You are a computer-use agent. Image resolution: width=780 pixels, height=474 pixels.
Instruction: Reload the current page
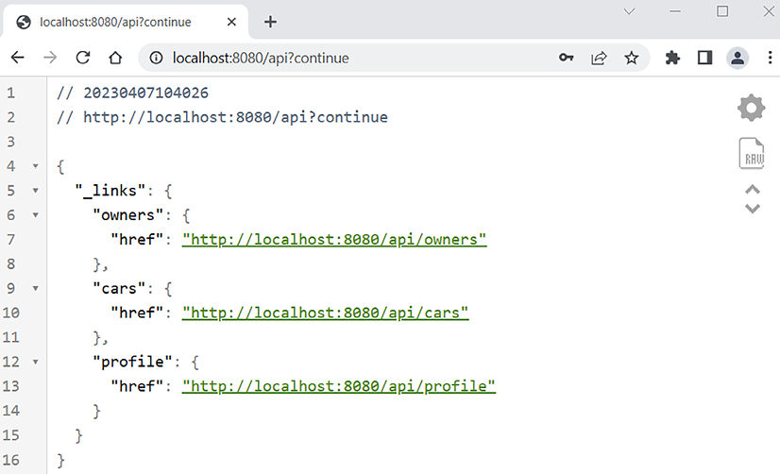click(x=83, y=58)
